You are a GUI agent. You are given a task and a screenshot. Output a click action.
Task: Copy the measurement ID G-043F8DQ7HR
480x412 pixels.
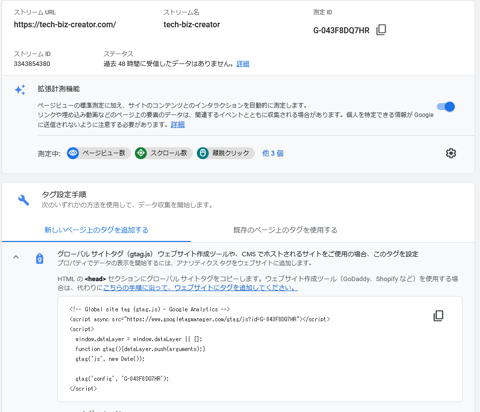click(381, 30)
